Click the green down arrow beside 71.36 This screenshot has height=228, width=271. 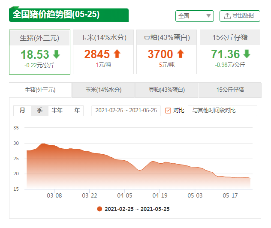pos(247,54)
